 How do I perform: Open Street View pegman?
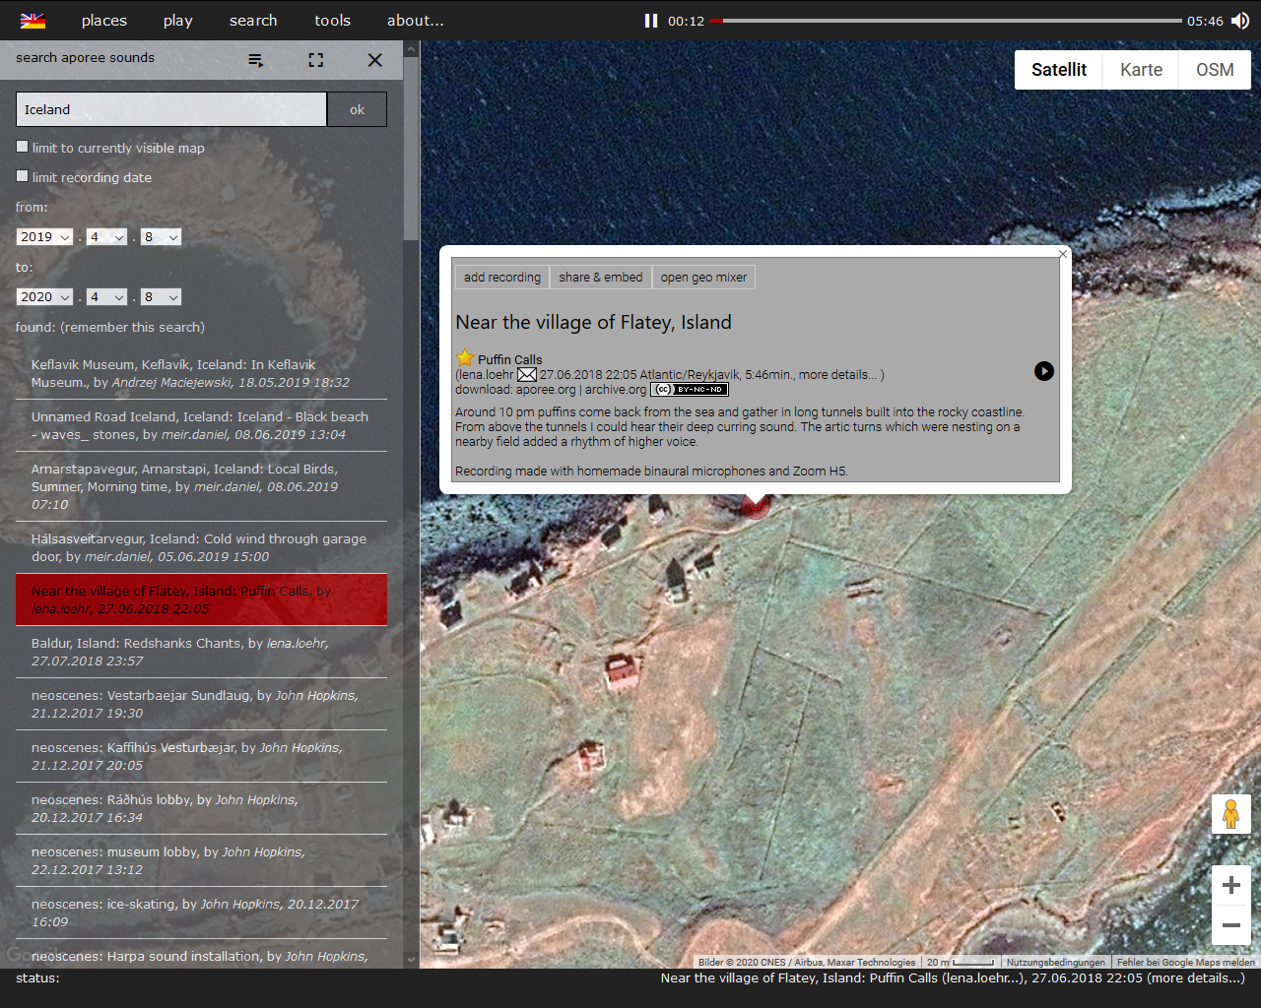point(1230,814)
